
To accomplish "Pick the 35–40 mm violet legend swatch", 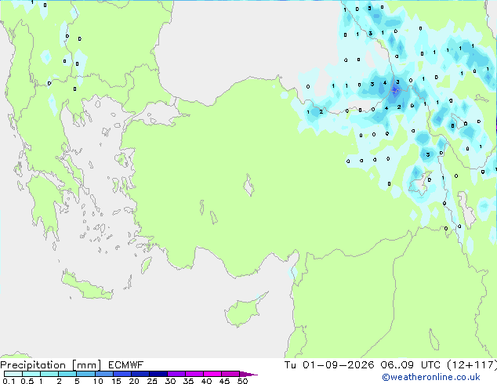I will pos(194,374).
